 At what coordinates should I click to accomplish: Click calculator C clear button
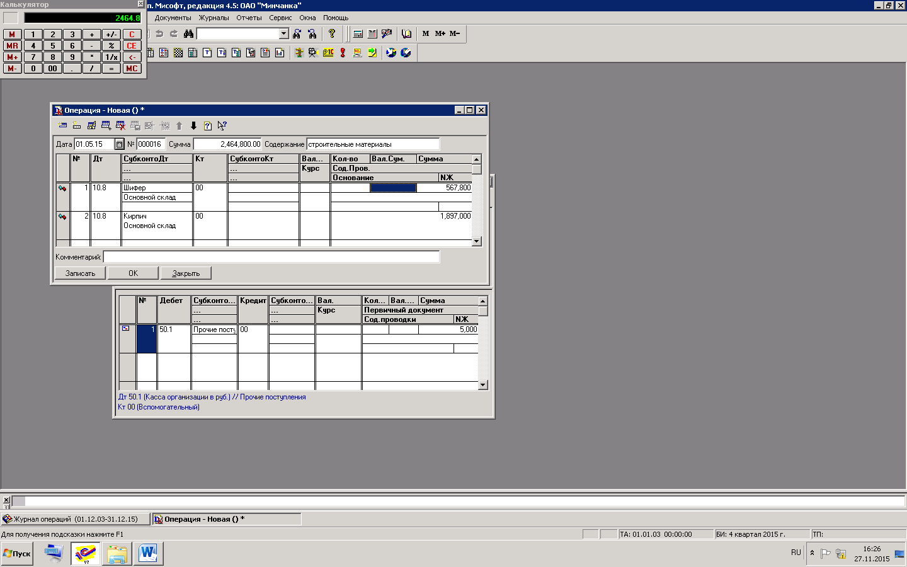pos(132,35)
